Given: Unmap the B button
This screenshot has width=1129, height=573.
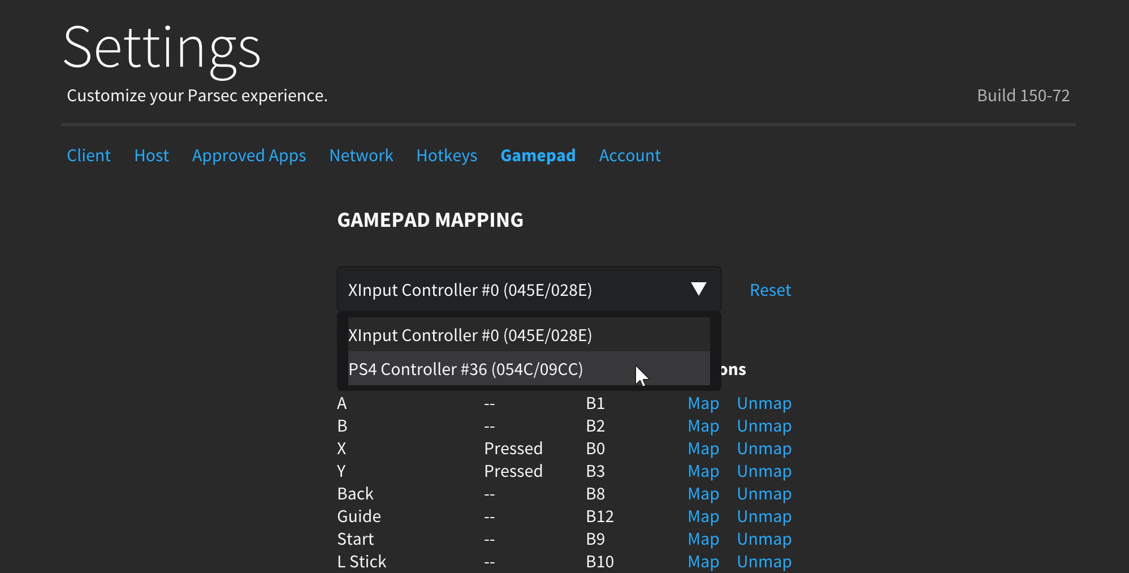Looking at the screenshot, I should (x=764, y=426).
